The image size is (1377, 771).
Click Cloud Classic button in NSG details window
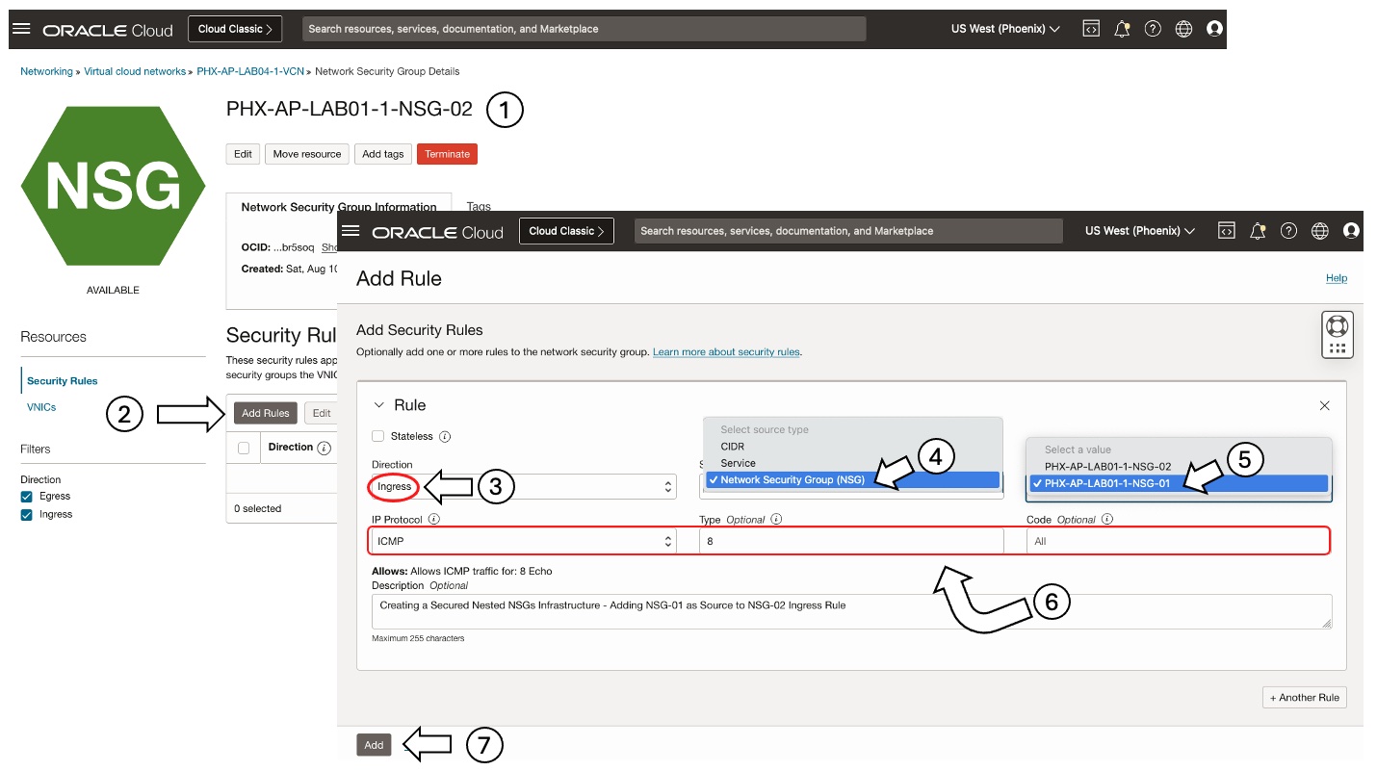235,29
